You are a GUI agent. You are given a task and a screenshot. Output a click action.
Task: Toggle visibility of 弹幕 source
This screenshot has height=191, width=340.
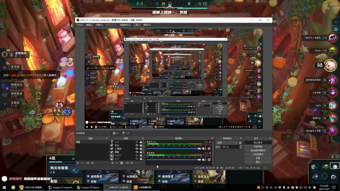pyautogui.click(x=137, y=152)
